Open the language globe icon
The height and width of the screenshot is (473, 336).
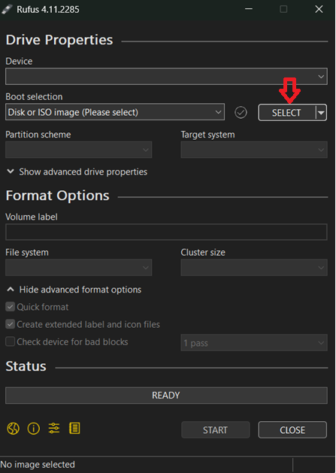pos(13,429)
